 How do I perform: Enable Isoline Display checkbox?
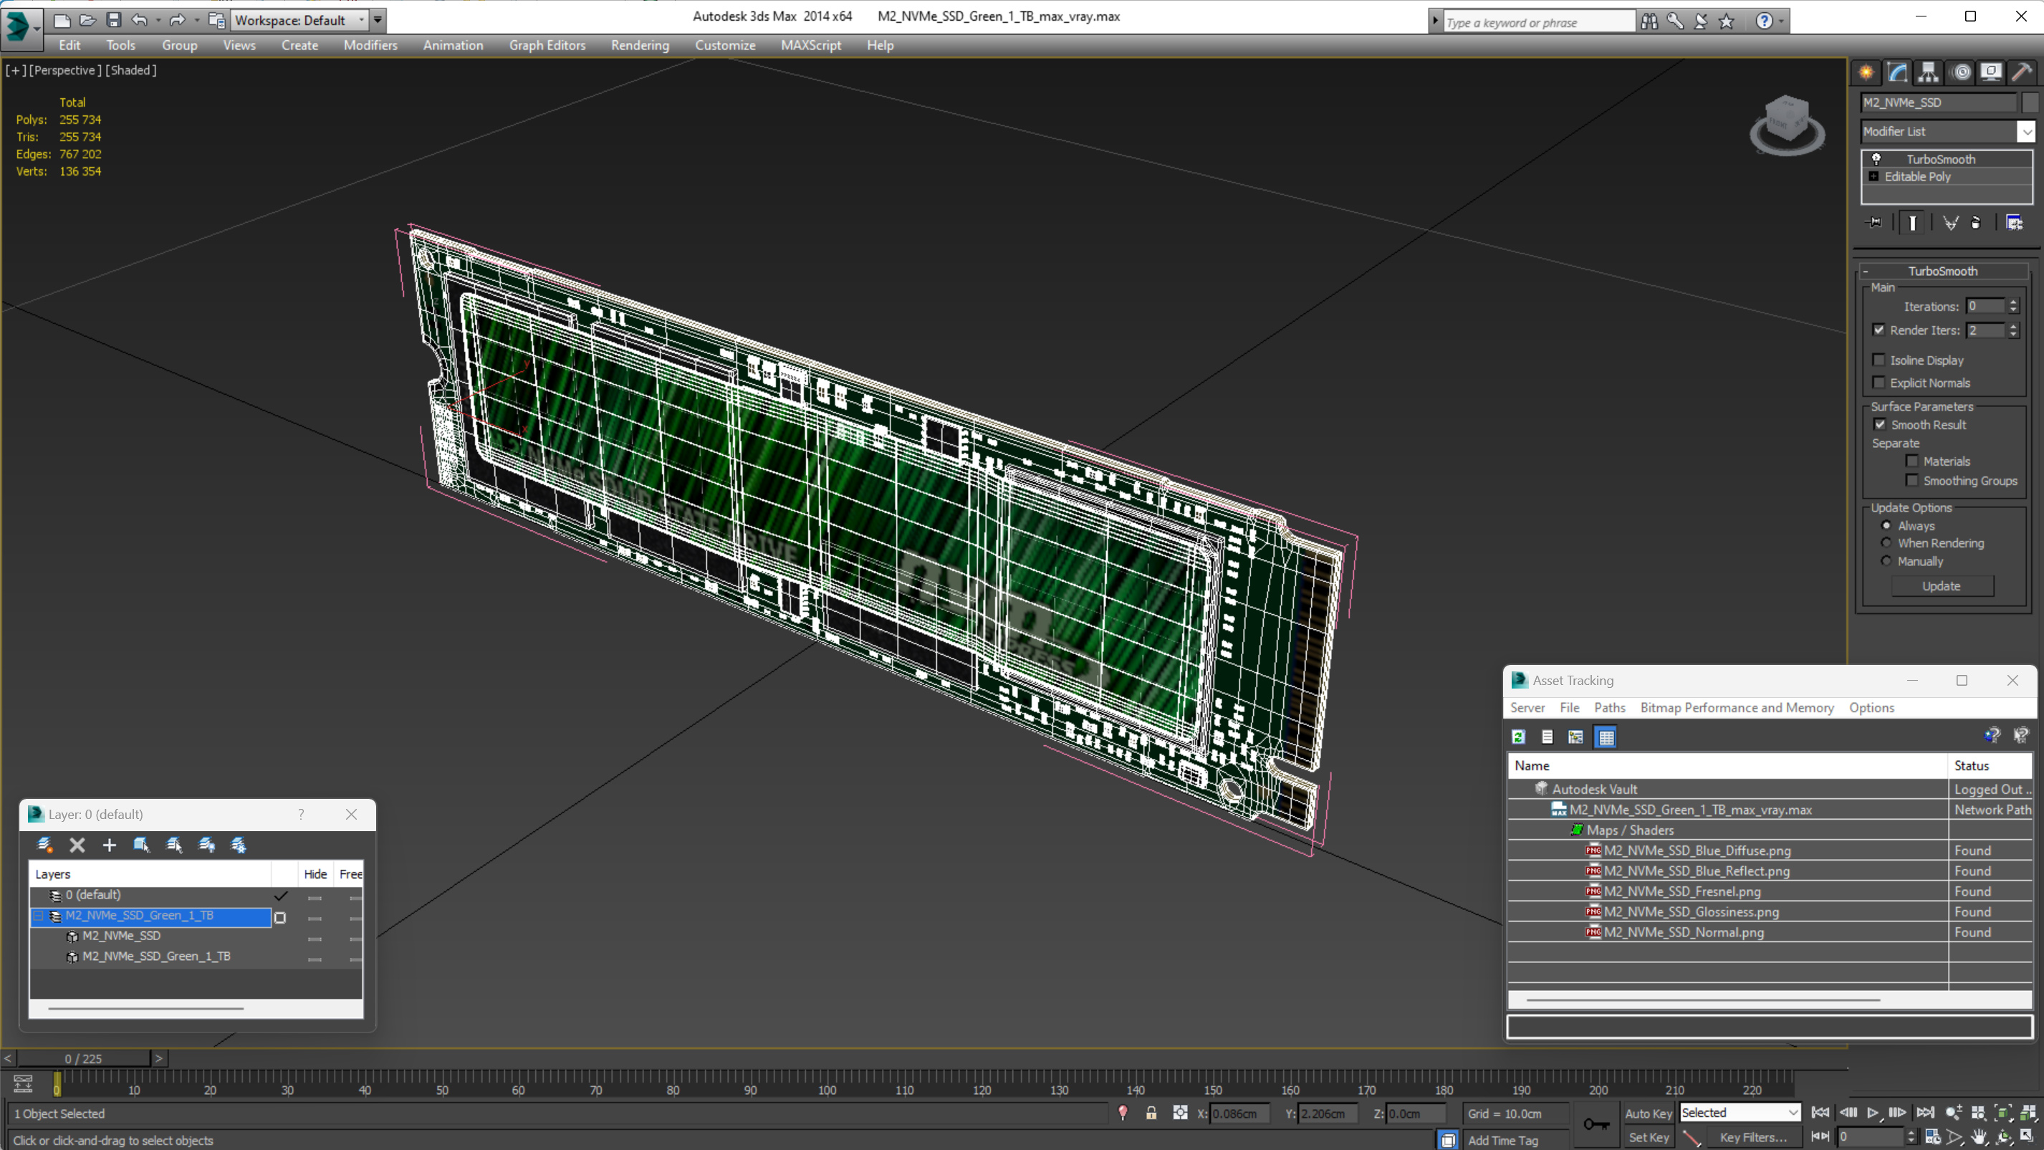click(x=1879, y=360)
